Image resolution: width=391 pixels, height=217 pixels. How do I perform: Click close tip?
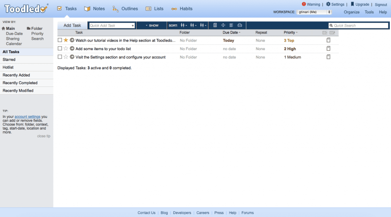coord(44,136)
